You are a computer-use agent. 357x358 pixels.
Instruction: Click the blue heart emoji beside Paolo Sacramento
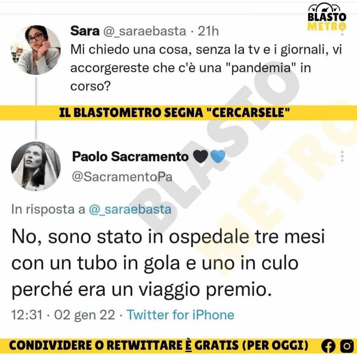[x=218, y=157]
